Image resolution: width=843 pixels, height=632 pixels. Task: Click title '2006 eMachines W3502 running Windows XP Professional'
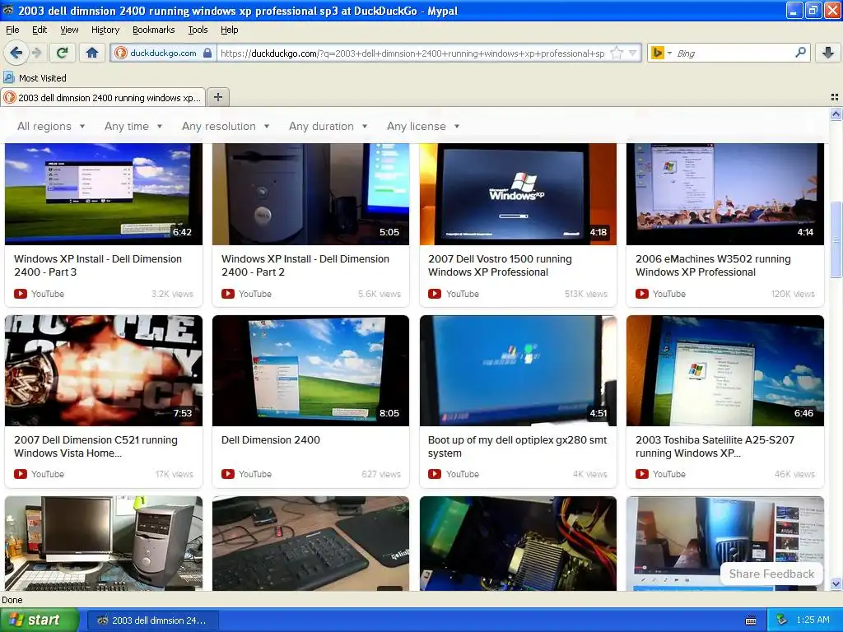coord(713,266)
